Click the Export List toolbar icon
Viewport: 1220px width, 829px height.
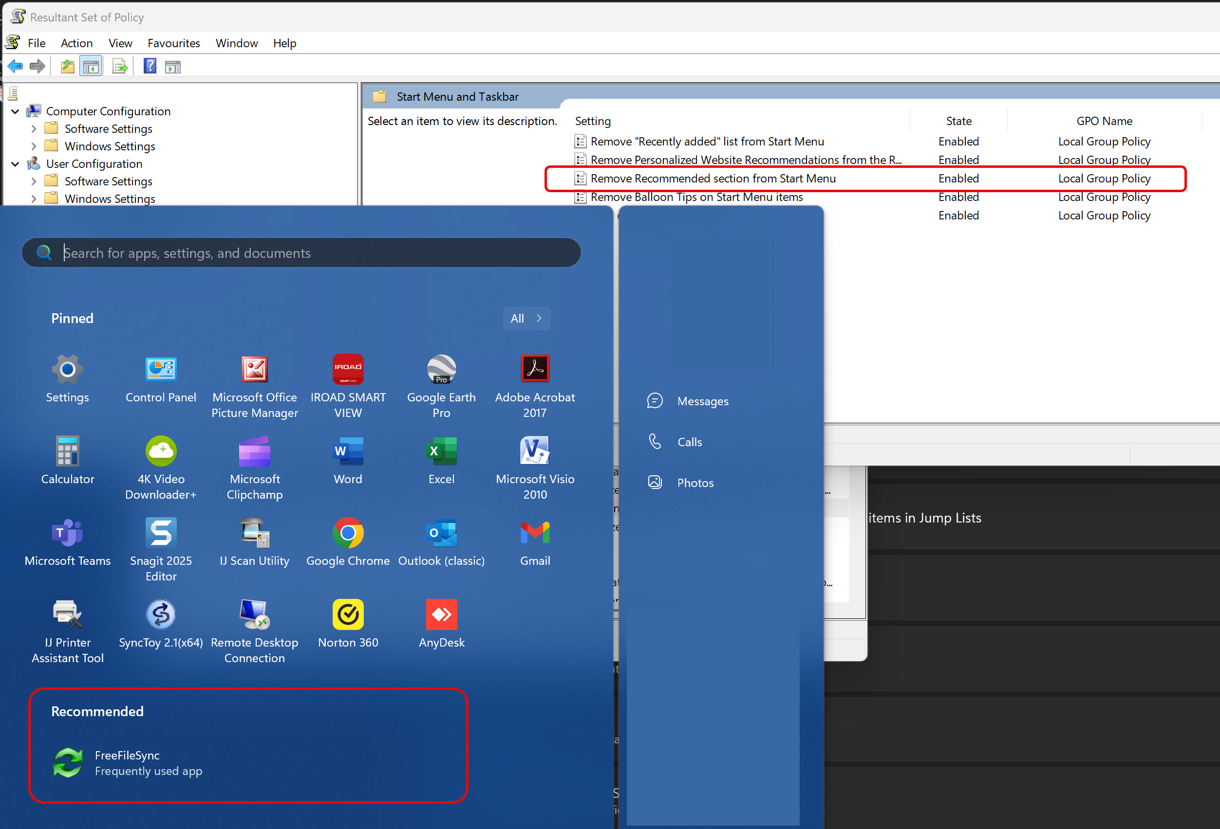pyautogui.click(x=120, y=67)
